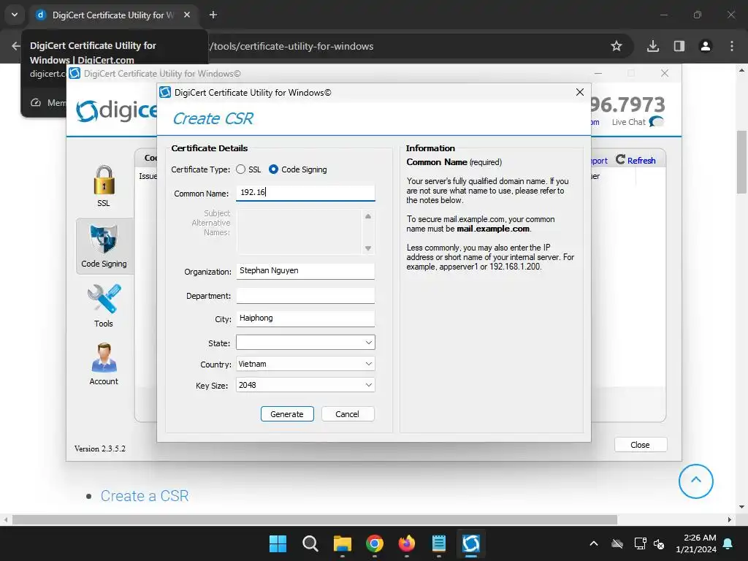Open the Country dropdown showing Vietnam
Viewport: 748px width, 561px height.
coord(305,364)
